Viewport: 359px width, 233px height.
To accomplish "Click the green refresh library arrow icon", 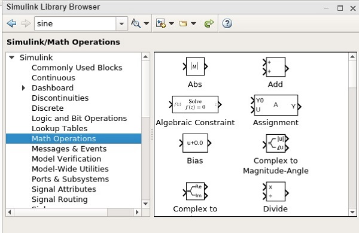I will [x=209, y=23].
